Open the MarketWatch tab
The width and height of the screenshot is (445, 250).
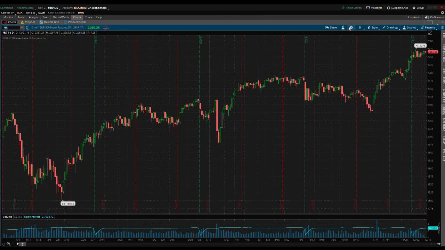pos(61,17)
